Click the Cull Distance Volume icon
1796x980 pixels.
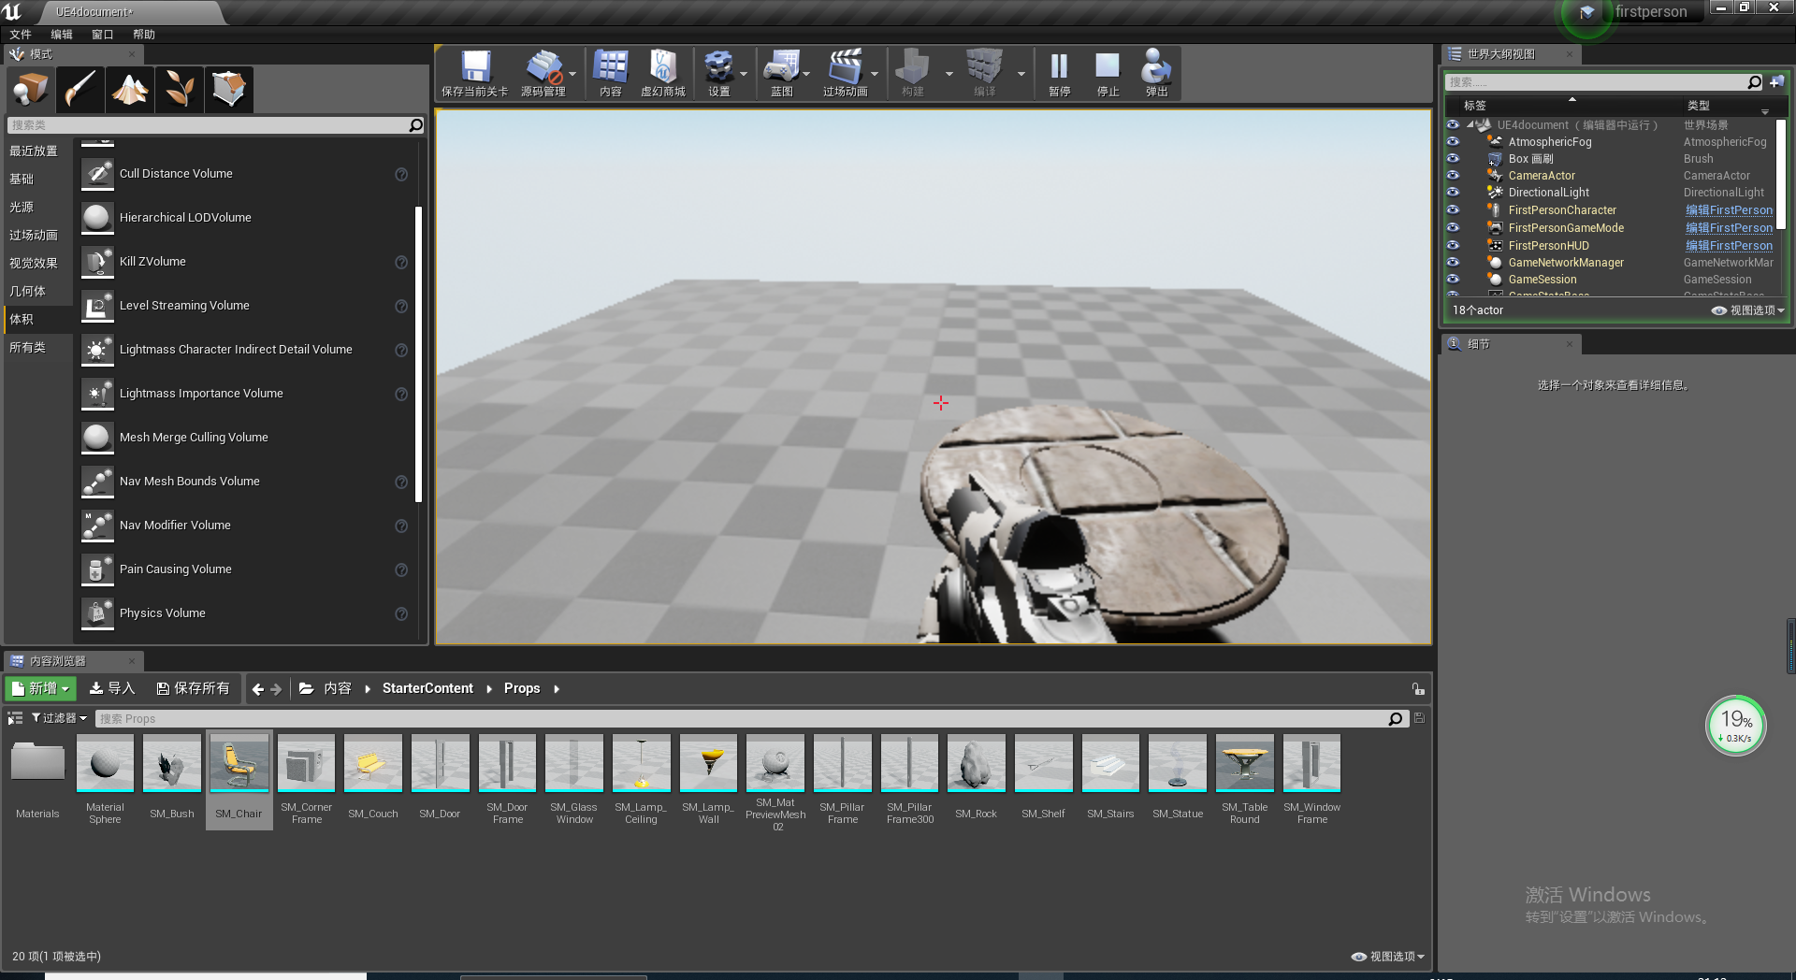click(x=97, y=174)
